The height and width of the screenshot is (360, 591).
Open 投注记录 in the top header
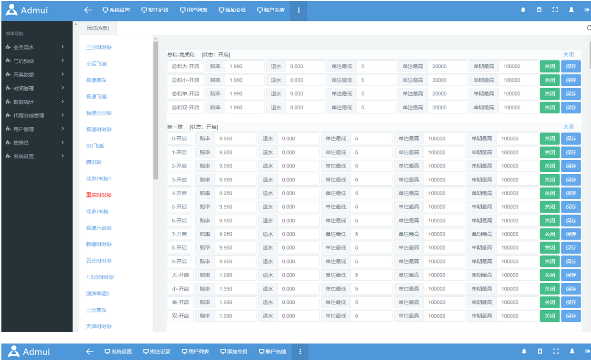pos(155,10)
